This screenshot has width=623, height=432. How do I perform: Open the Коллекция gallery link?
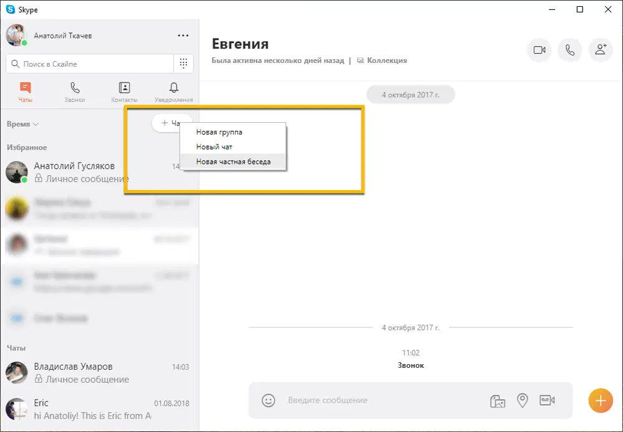click(x=382, y=60)
